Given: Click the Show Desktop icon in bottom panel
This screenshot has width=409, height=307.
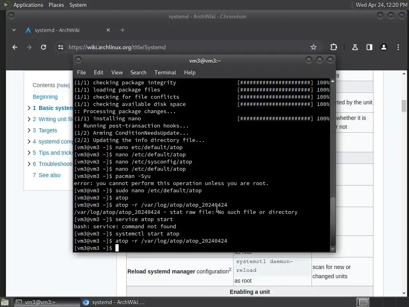Looking at the screenshot, I should click(x=5, y=302).
